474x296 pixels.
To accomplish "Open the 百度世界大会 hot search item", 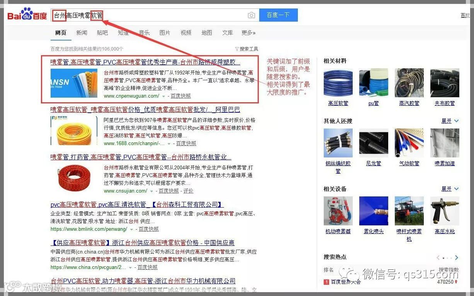I will (x=346, y=282).
